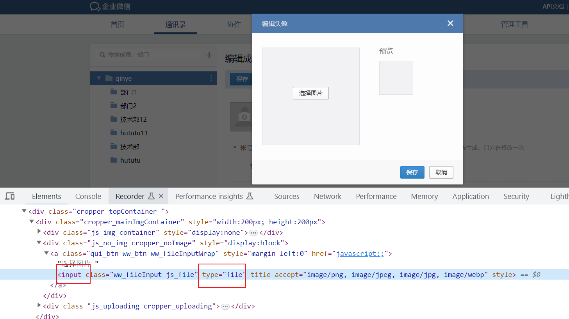Toggle the device toolbar icon in DevTools
Screen dimensions: 569x319
pos(10,196)
